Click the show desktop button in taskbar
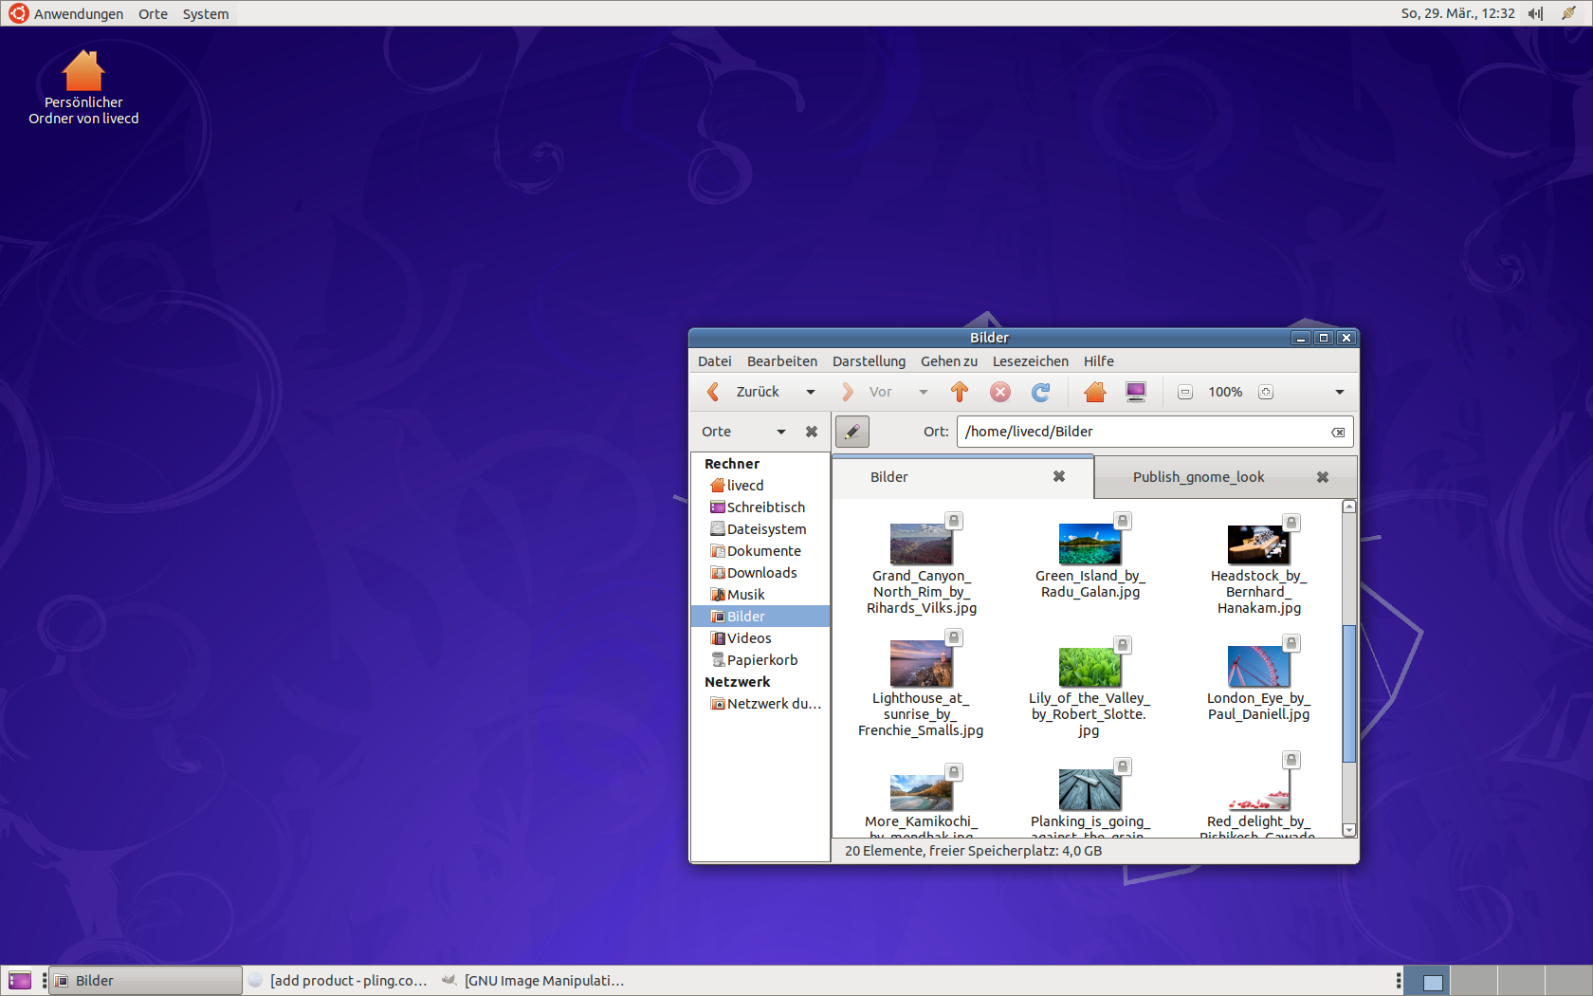The image size is (1593, 996). (x=20, y=981)
